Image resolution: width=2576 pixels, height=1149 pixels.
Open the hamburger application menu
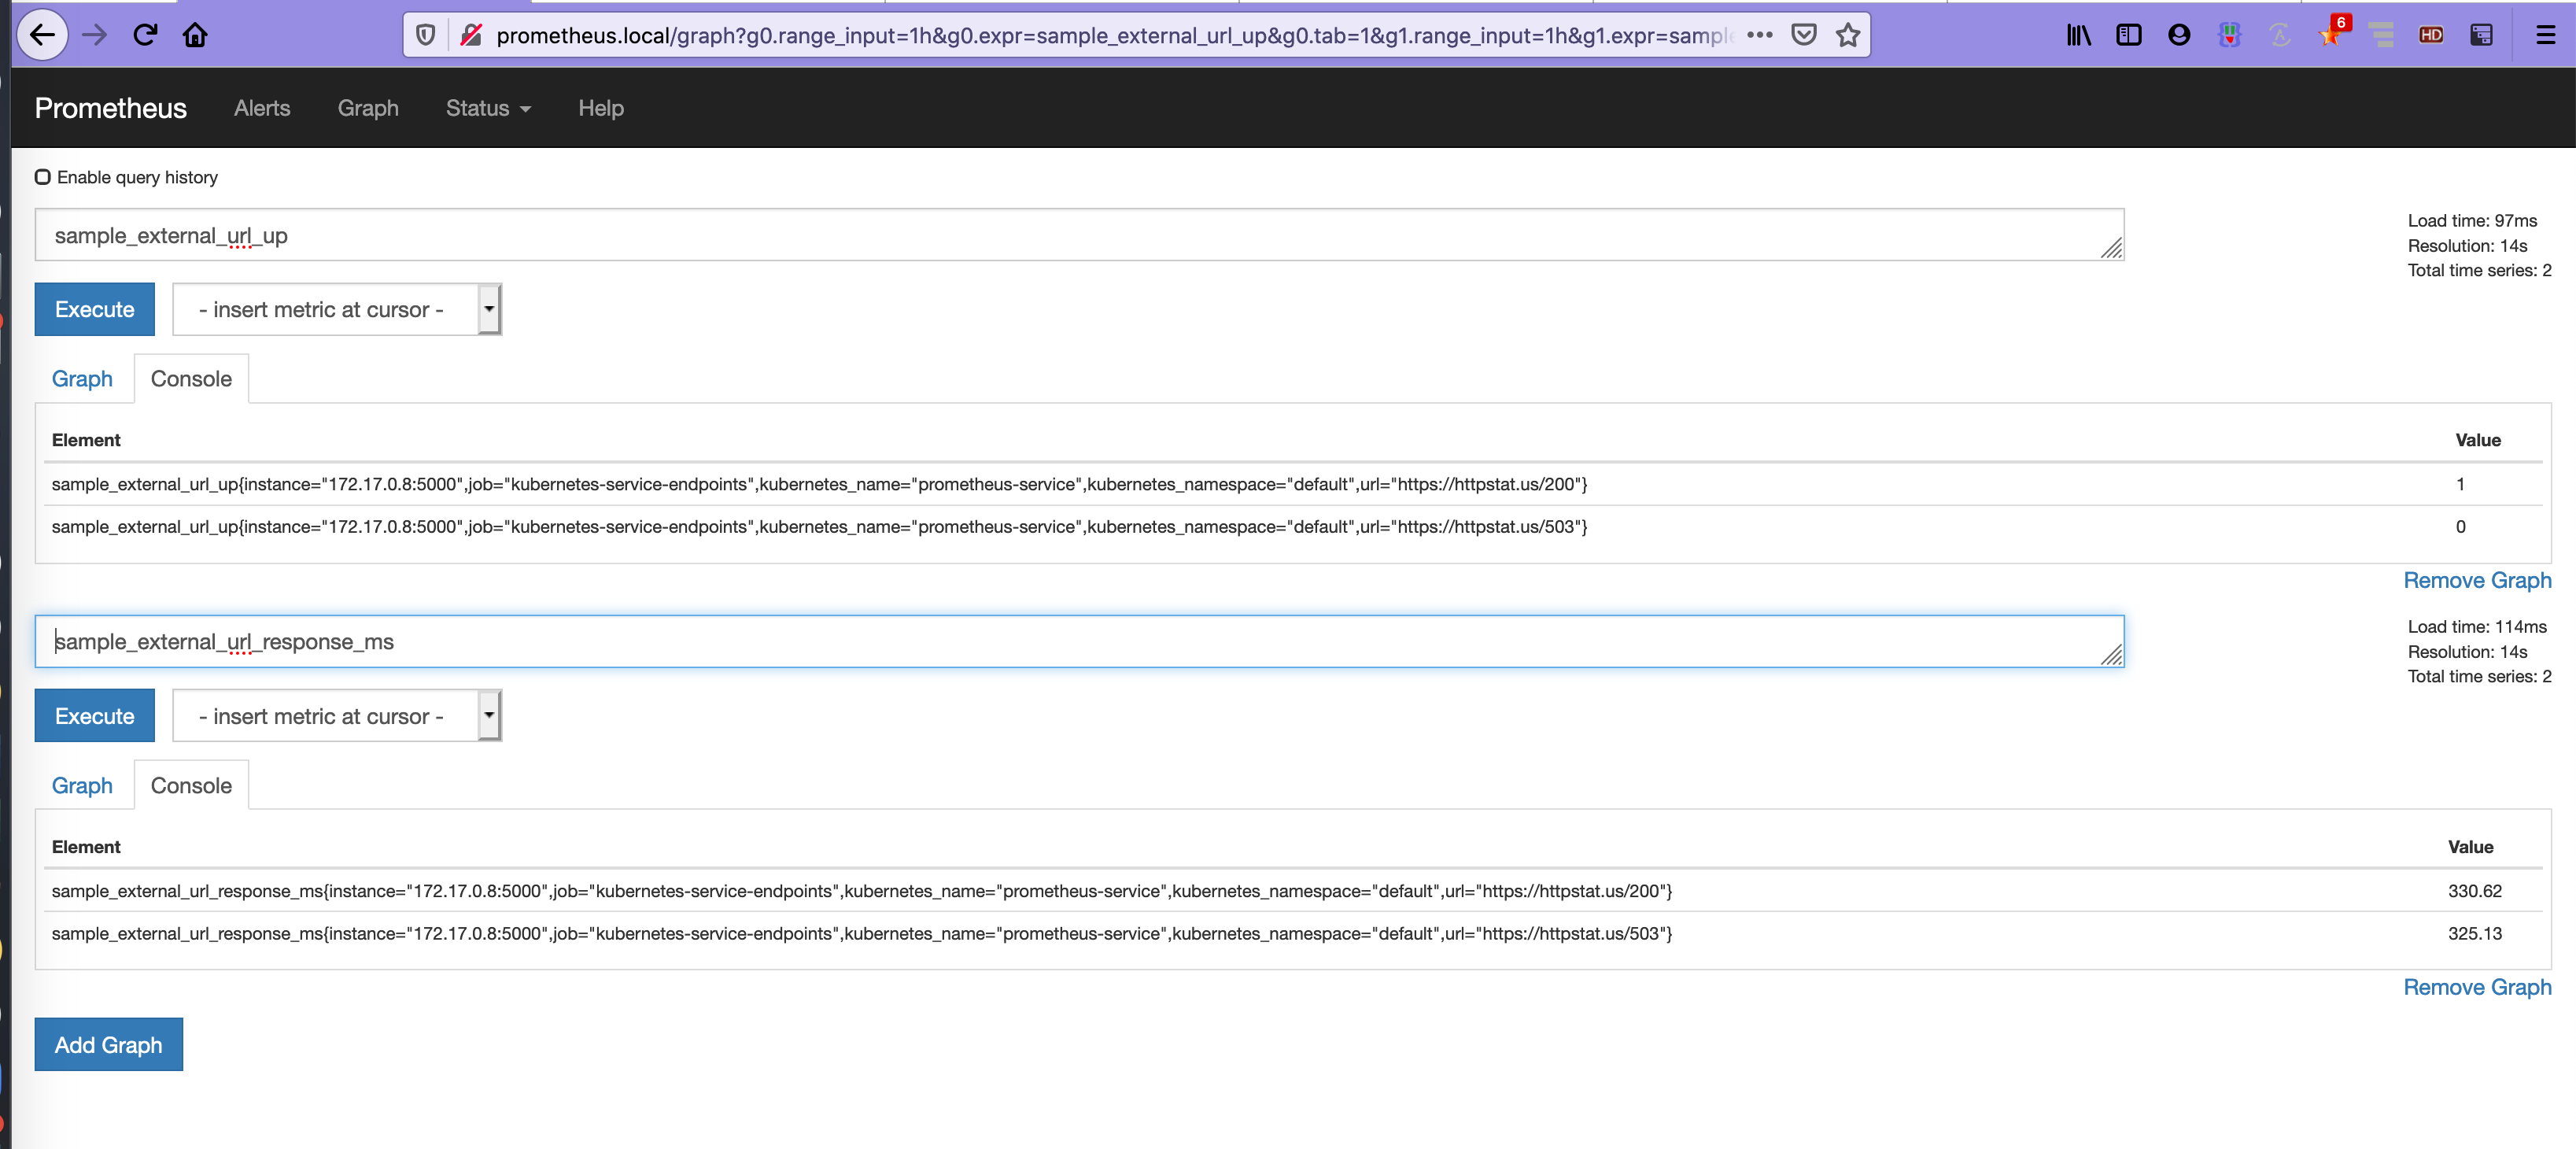coord(2546,34)
